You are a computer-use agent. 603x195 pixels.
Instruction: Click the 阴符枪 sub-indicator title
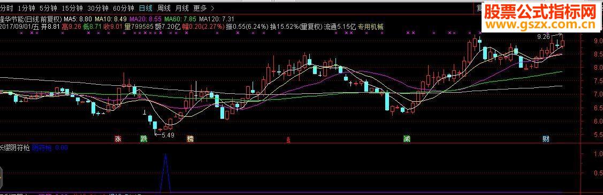14,148
